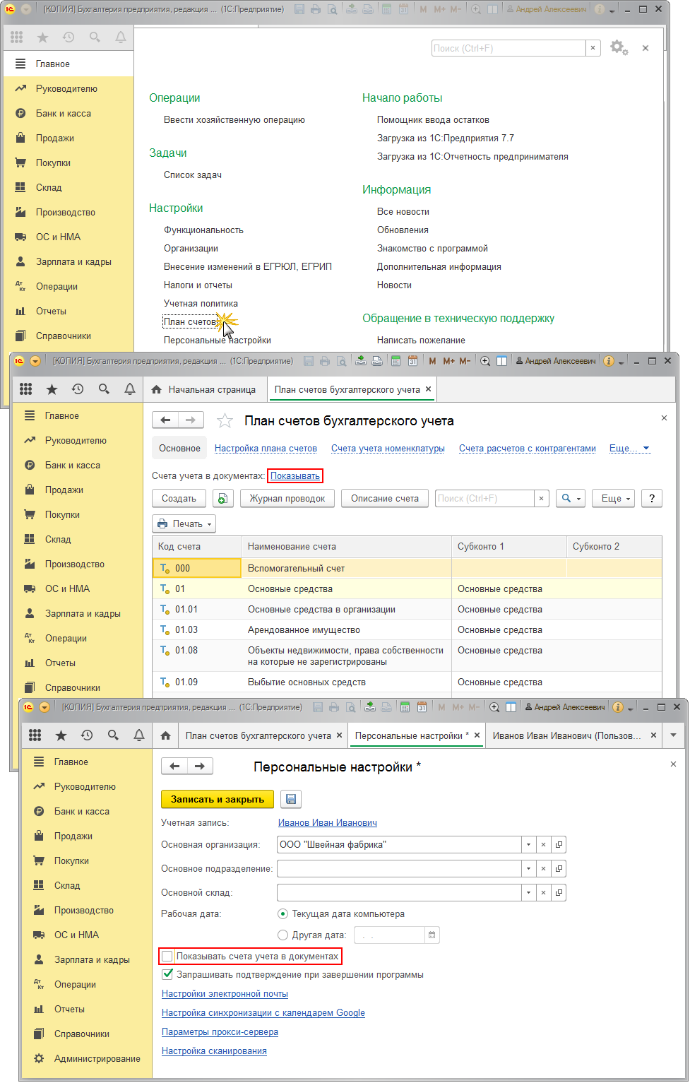Viewport: 690px width, 1083px height.
Task: Switch to the Иванов Иван Иванович tab
Action: click(x=566, y=736)
